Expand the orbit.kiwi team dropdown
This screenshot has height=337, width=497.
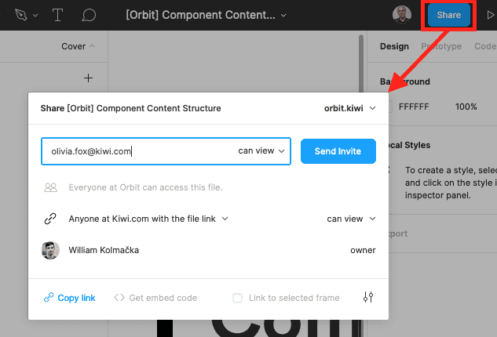click(x=350, y=108)
